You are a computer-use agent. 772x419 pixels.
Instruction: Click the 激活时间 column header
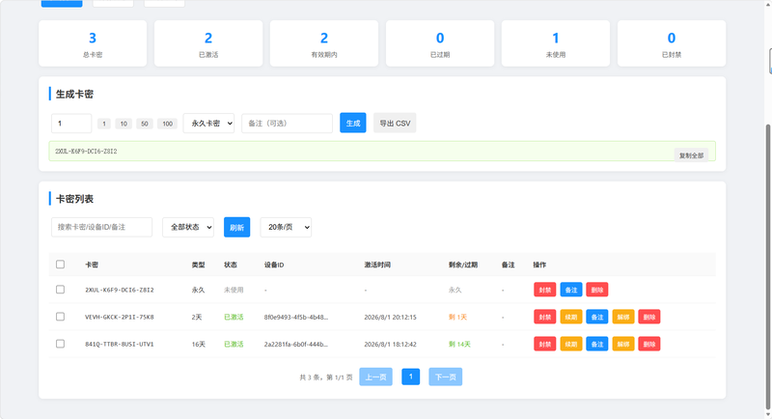pos(377,265)
